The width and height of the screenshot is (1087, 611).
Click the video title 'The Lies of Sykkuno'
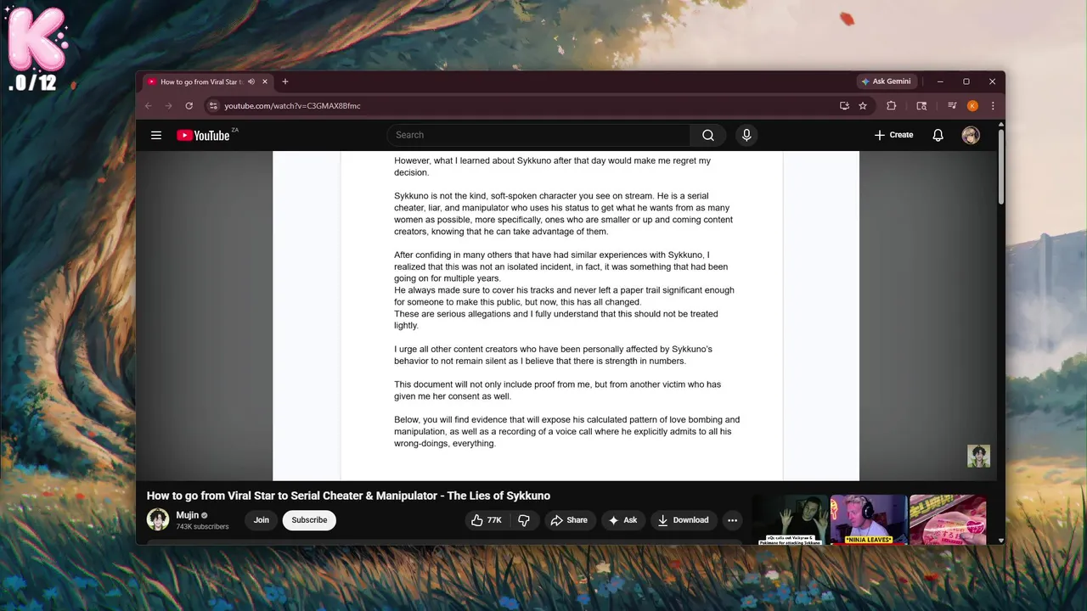tap(348, 496)
